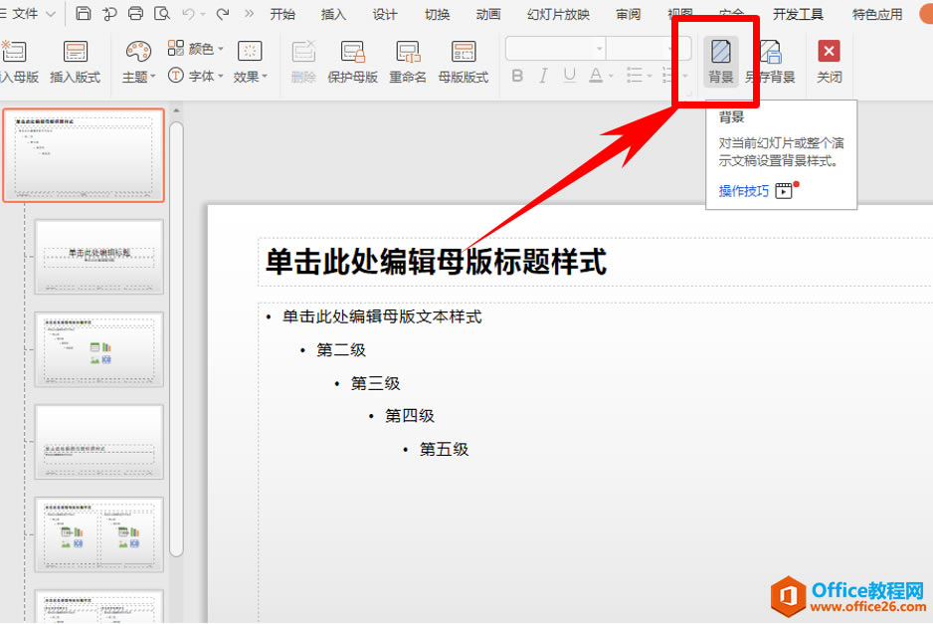Click the export icon beside Save
This screenshot has height=624, width=933.
tap(109, 13)
